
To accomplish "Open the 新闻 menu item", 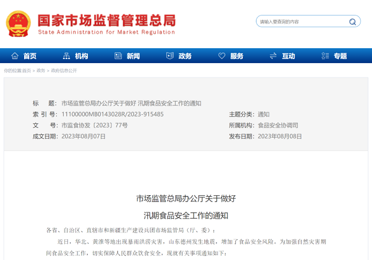I will coord(133,56).
